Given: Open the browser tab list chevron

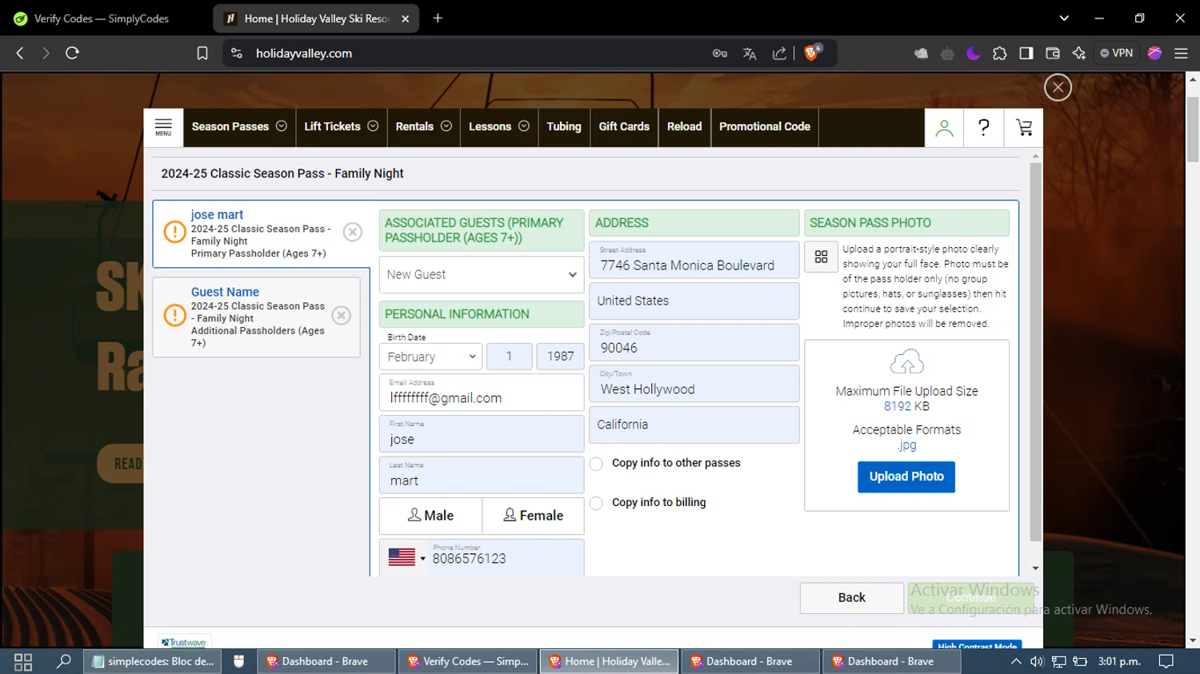Looking at the screenshot, I should click(x=1064, y=18).
